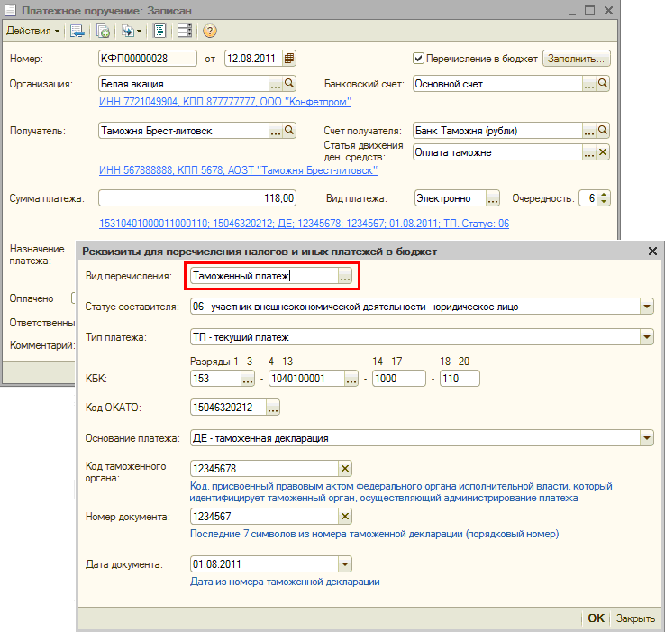
Task: Click the Номер field КФП00000028
Action: (148, 58)
